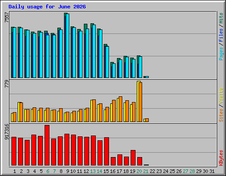This screenshot has height=176, width=226.
Task: Click the Hits legend label
Action: coord(221,18)
